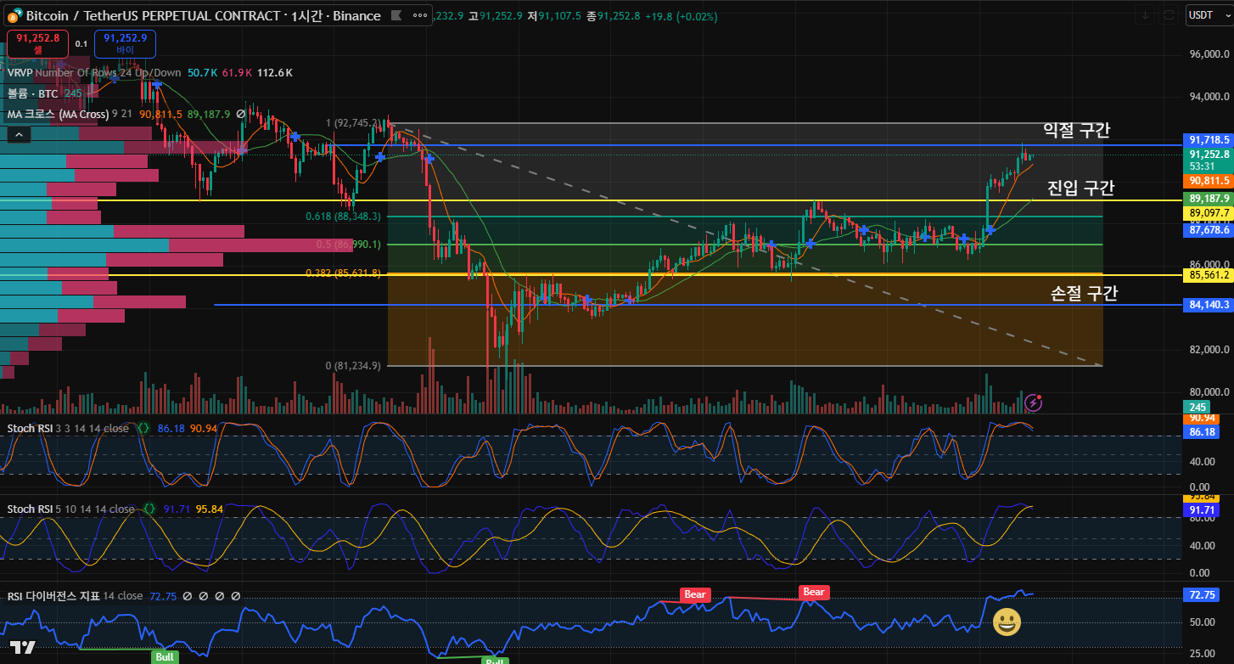
Task: Select the RSI 다이버전스 지표 legend title
Action: click(53, 597)
